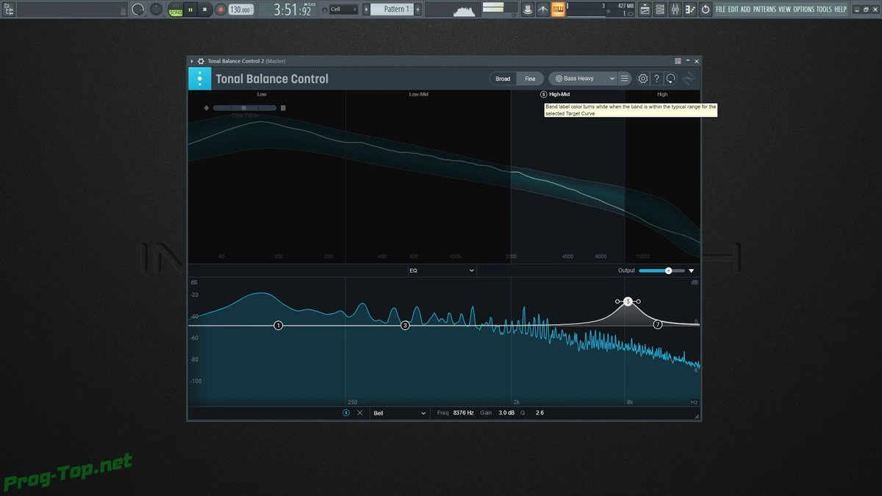Open the EQ plugin selector dropdown
The image size is (882, 496).
[442, 270]
